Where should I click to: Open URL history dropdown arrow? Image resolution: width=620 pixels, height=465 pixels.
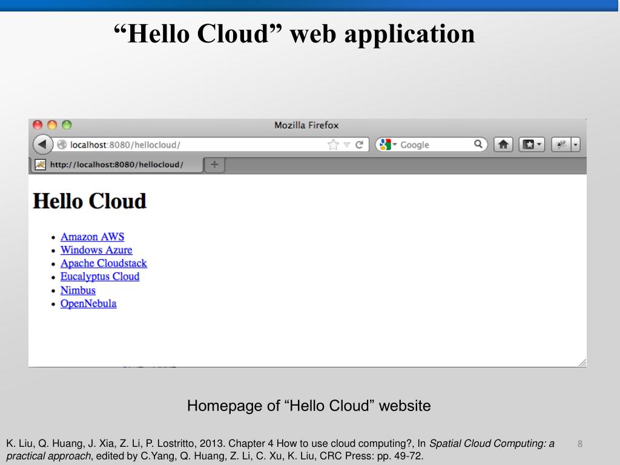347,145
